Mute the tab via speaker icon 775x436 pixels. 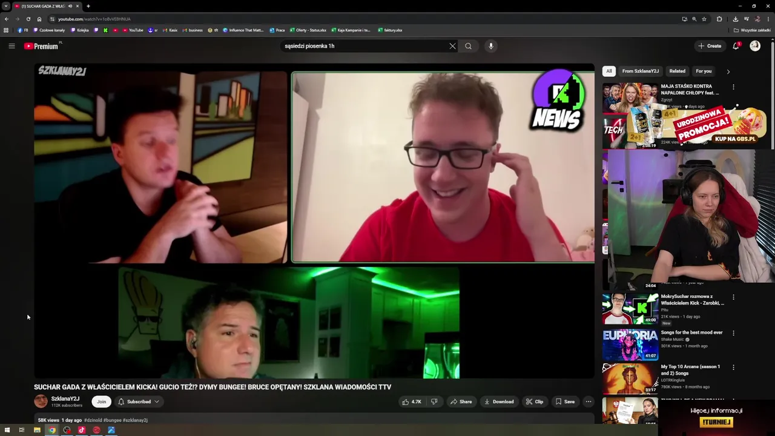tap(70, 6)
